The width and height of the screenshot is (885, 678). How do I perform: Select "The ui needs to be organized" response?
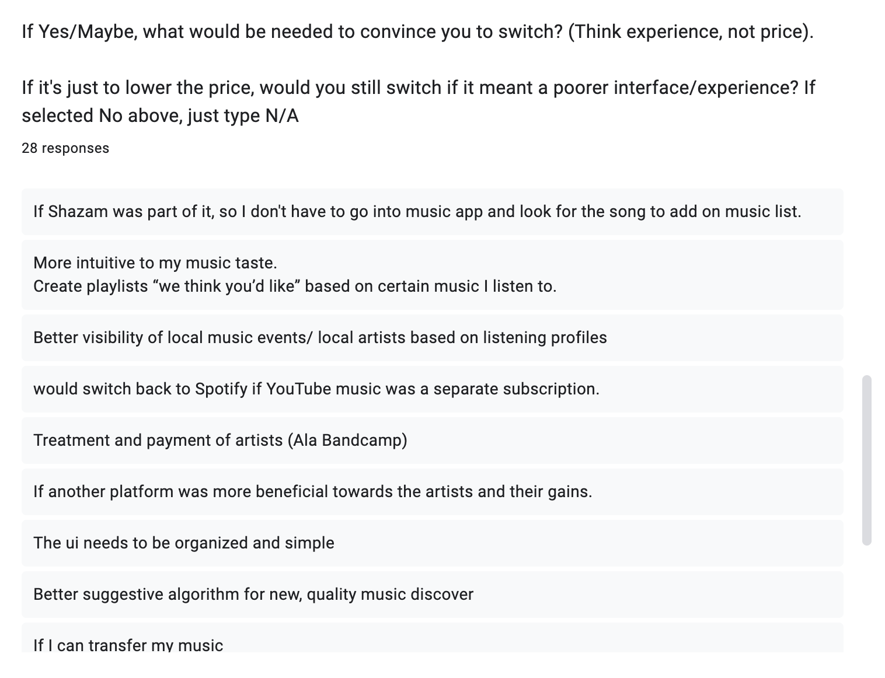click(183, 543)
